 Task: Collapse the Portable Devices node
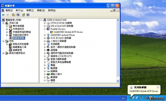click(45, 29)
